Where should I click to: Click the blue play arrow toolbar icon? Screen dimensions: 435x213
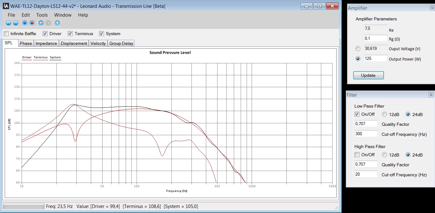57,23
